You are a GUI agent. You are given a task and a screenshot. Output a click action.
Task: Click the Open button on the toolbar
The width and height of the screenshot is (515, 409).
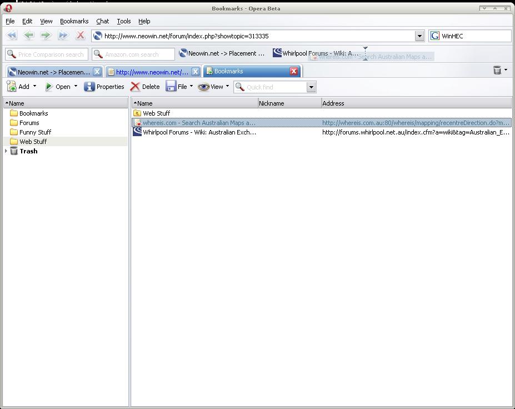60,87
